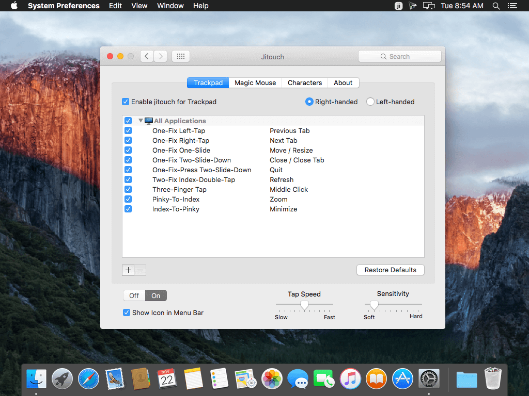The image size is (529, 396).
Task: Open Photos app in Dock
Action: pyautogui.click(x=272, y=378)
